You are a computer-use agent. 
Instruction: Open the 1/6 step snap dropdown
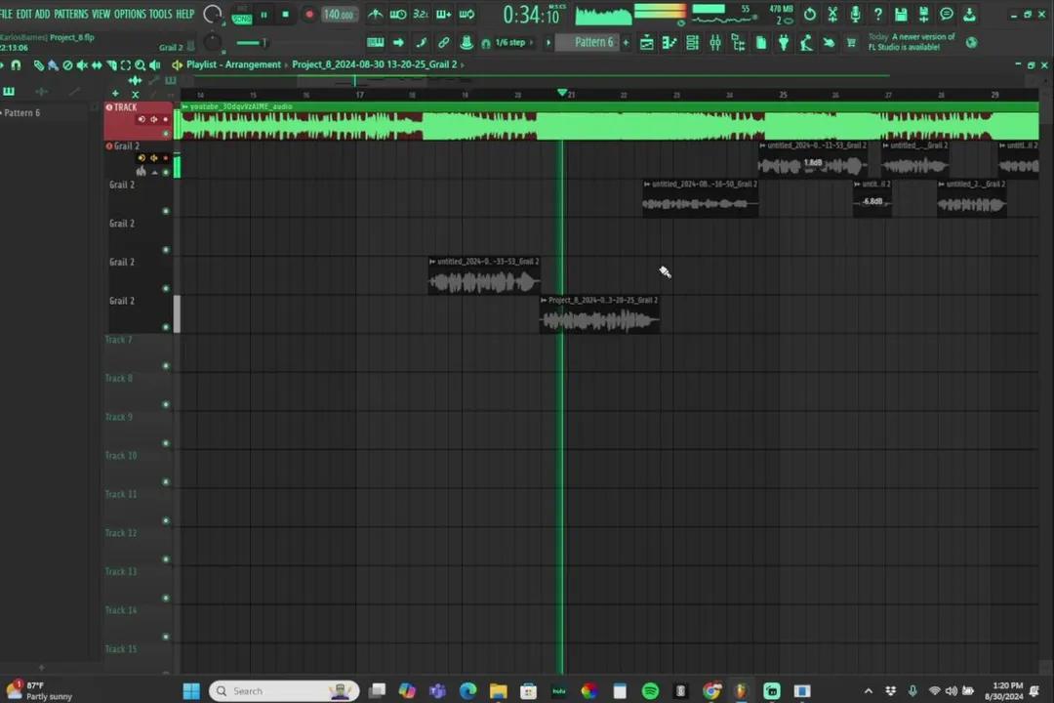510,43
